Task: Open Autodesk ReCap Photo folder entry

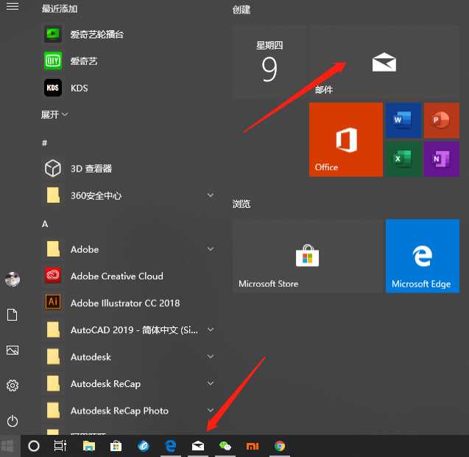Action: click(x=129, y=411)
